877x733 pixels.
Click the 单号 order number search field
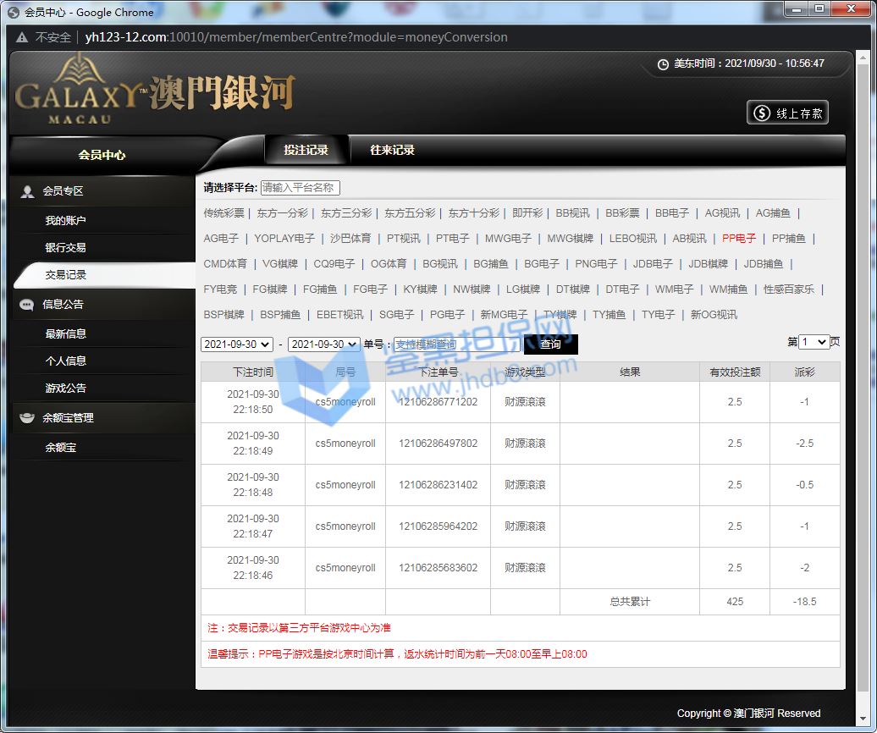click(457, 344)
